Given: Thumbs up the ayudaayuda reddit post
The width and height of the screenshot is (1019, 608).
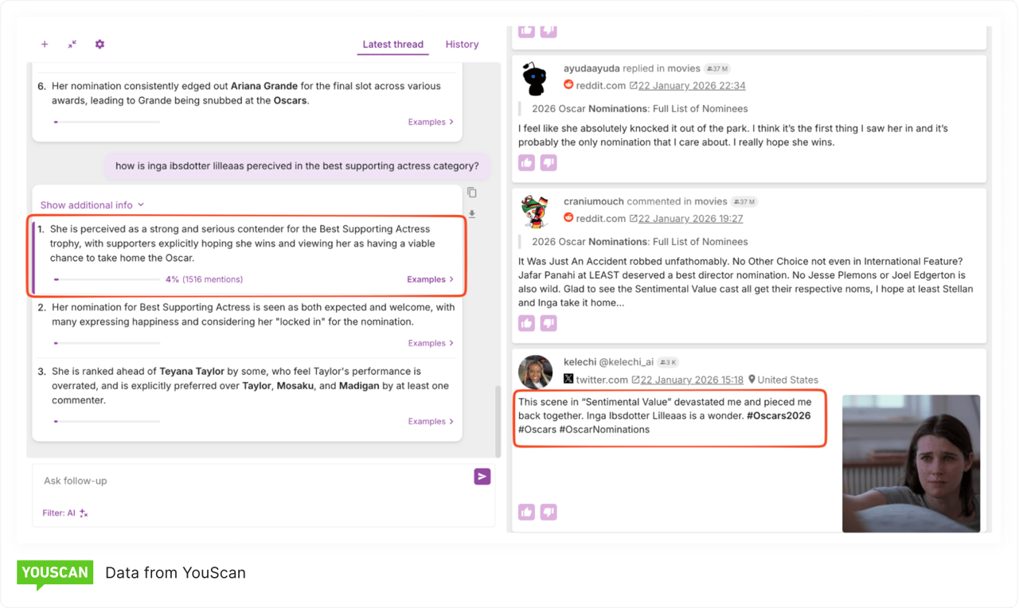Looking at the screenshot, I should [526, 163].
